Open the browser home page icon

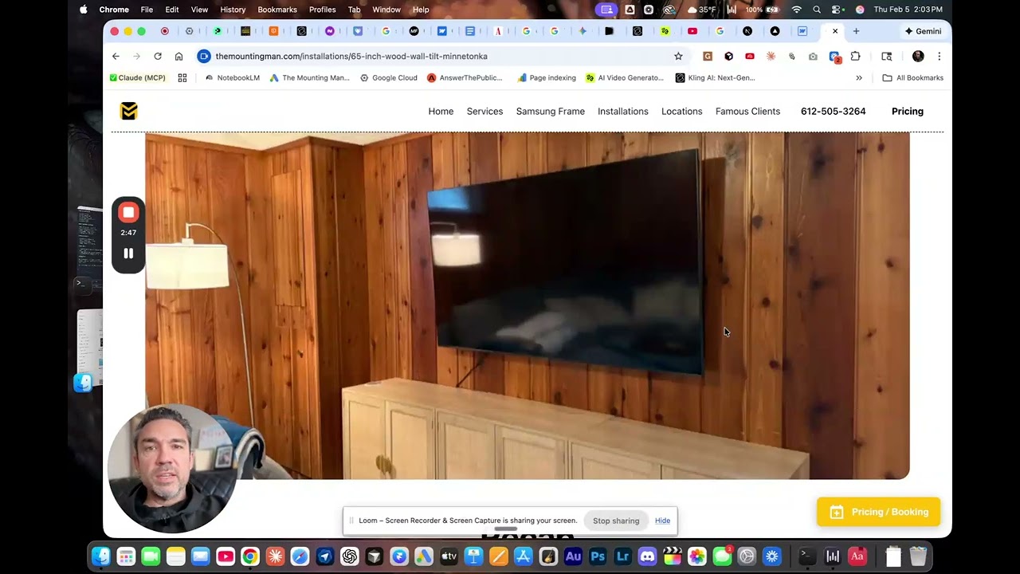(178, 56)
